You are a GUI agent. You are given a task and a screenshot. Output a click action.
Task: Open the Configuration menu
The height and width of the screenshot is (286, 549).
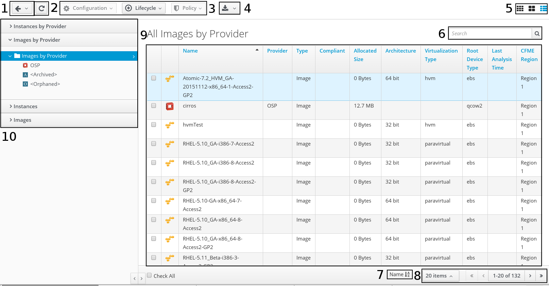click(x=89, y=8)
